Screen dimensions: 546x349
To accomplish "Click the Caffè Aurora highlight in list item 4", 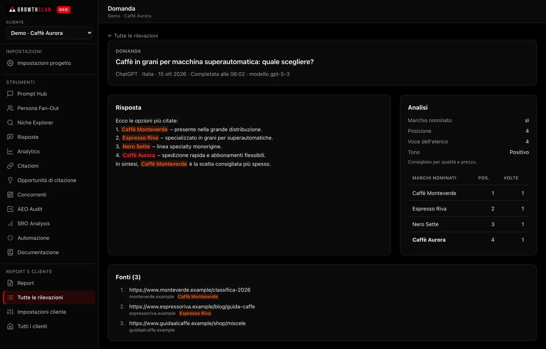I will point(139,155).
